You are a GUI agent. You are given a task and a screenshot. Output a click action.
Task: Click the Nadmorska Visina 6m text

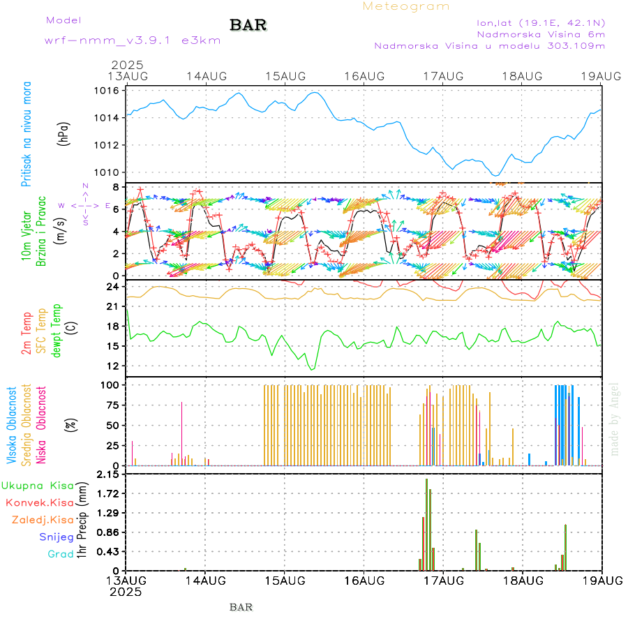(540, 33)
